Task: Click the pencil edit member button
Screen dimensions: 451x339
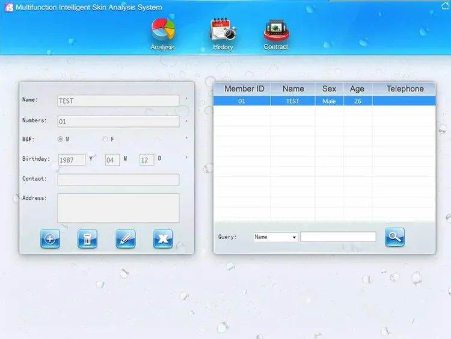Action: pos(126,239)
